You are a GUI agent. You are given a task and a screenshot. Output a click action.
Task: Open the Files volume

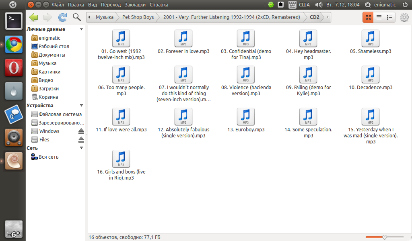pyautogui.click(x=40, y=139)
